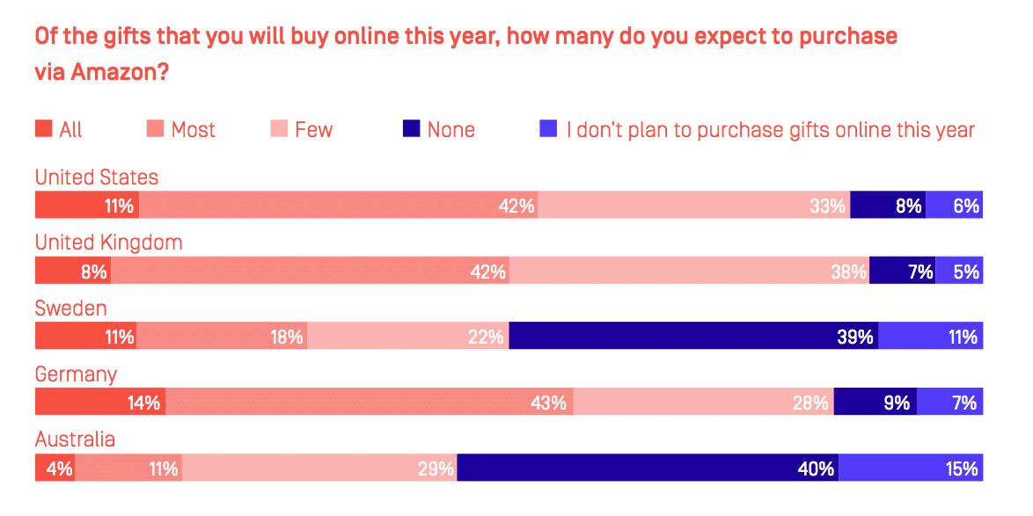Click United Kingdom 38% 'Few' bar segment
Image resolution: width=1033 pixels, height=516 pixels.
pos(688,272)
